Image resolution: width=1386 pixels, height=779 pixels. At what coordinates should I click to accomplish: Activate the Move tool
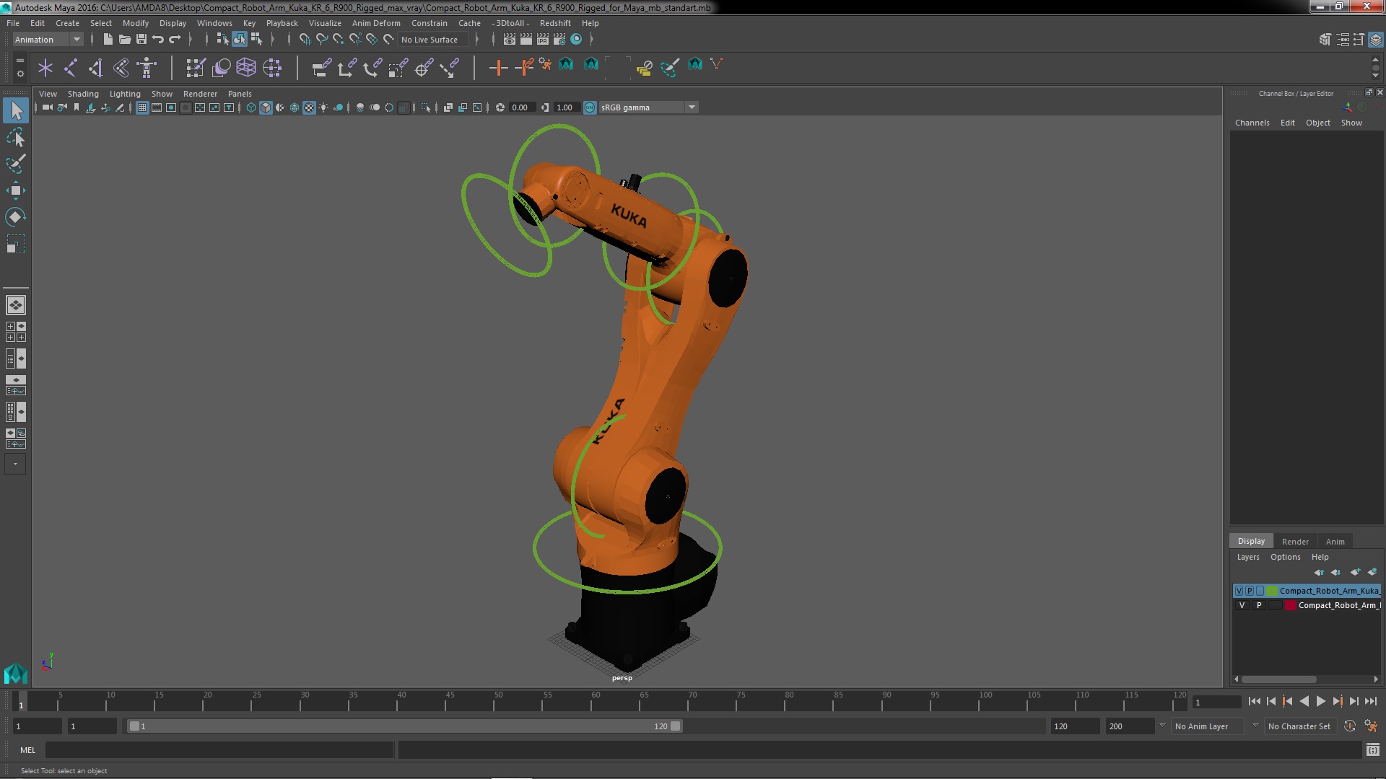point(16,190)
